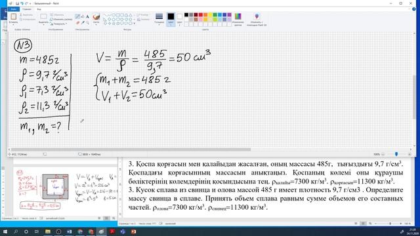420x236 pixels.
Task: Open File Explorer from taskbar
Action: tap(48, 231)
